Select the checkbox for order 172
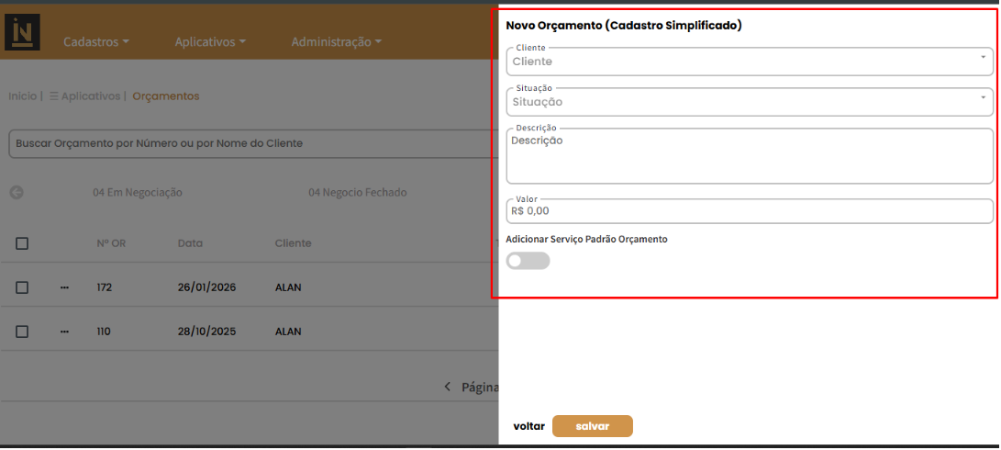This screenshot has width=1001, height=450. 22,287
